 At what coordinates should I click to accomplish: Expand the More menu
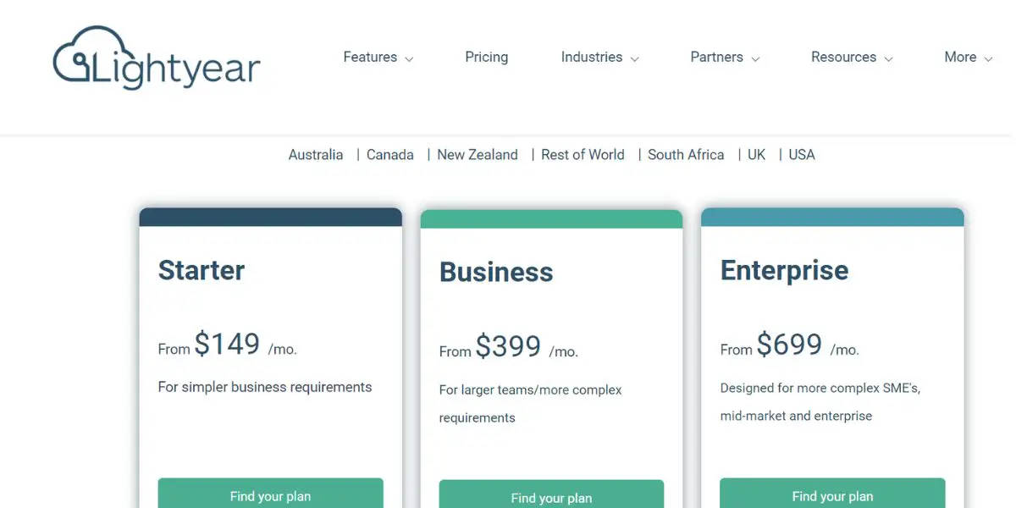pyautogui.click(x=968, y=58)
